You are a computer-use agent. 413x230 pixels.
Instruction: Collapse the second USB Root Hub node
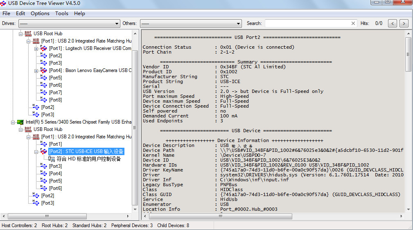click(x=21, y=130)
